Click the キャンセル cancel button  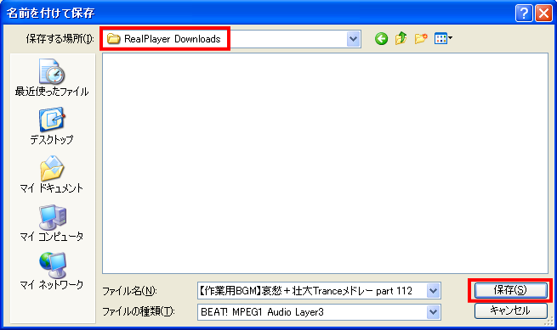coord(510,310)
